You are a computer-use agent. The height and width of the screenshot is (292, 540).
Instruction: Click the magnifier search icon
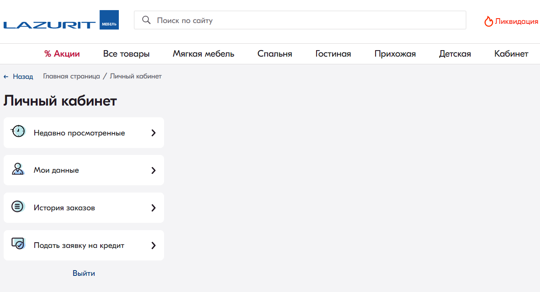tap(146, 20)
